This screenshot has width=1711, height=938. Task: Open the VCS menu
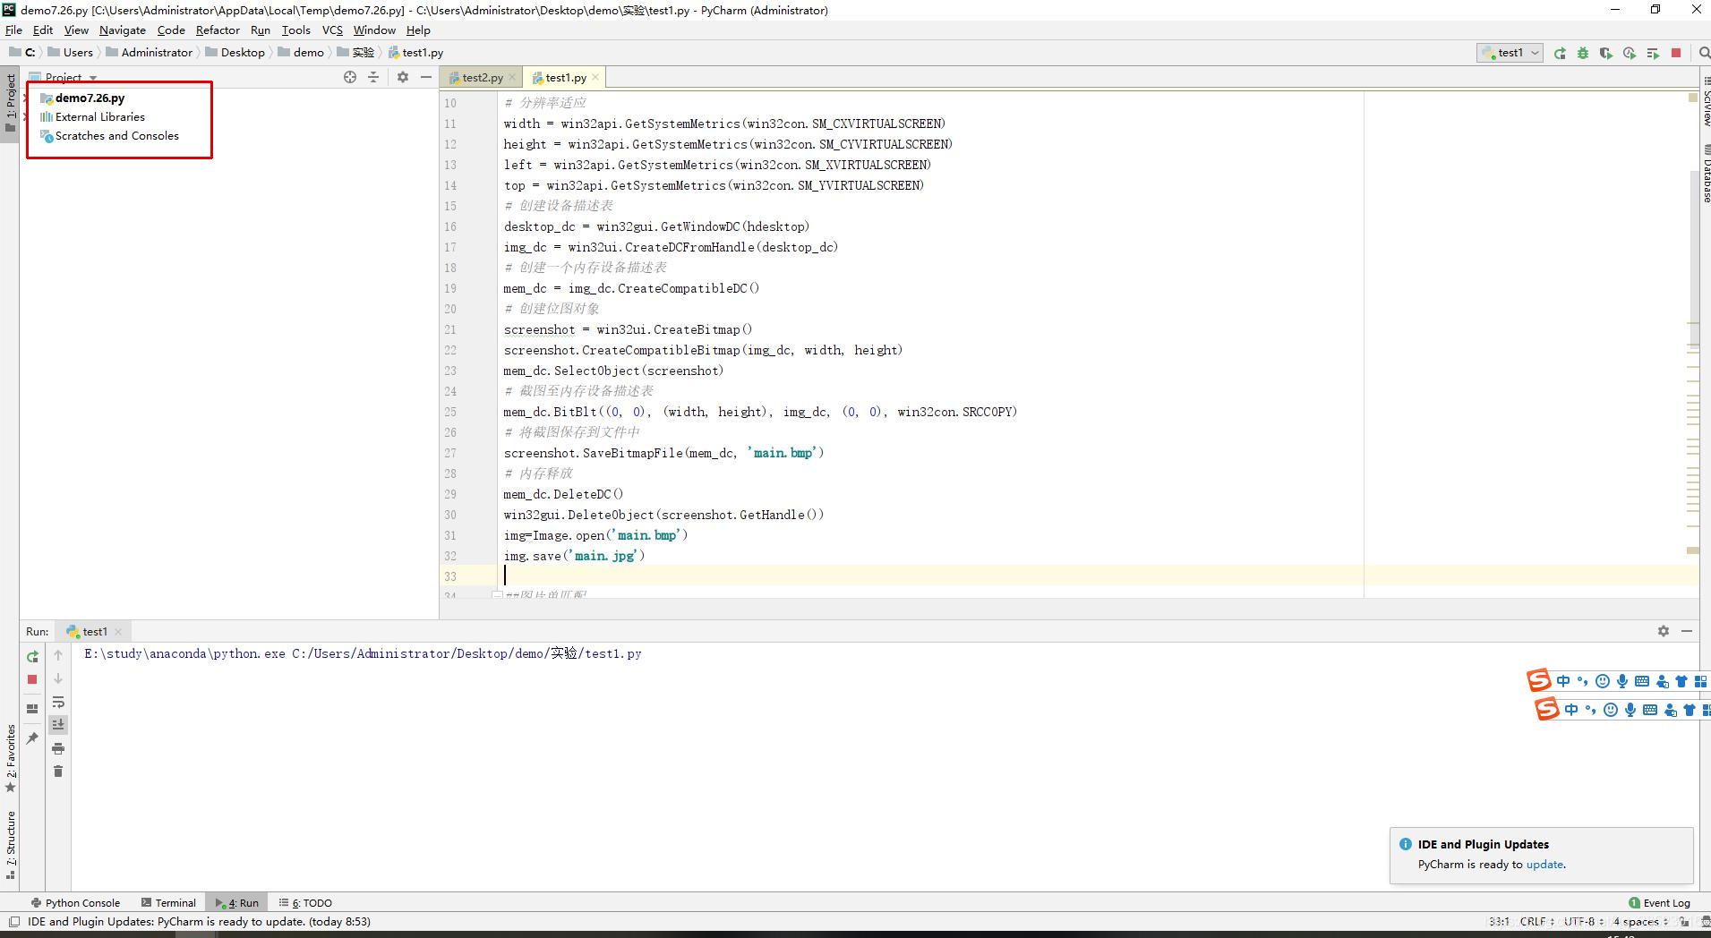point(332,30)
